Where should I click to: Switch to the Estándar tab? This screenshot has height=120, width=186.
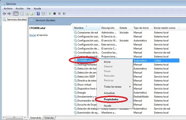(49, 118)
